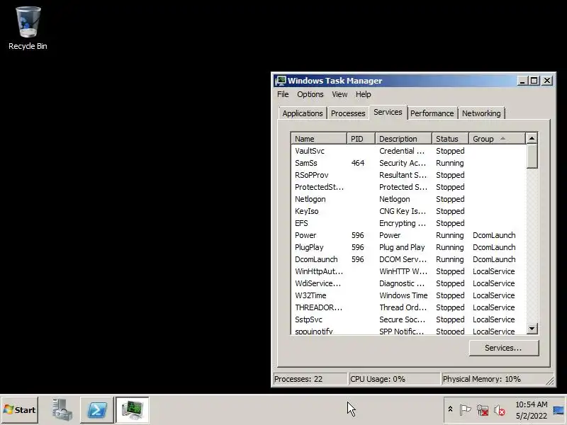Select the W32Time service row
Screen dimensions: 567x425
(409, 295)
